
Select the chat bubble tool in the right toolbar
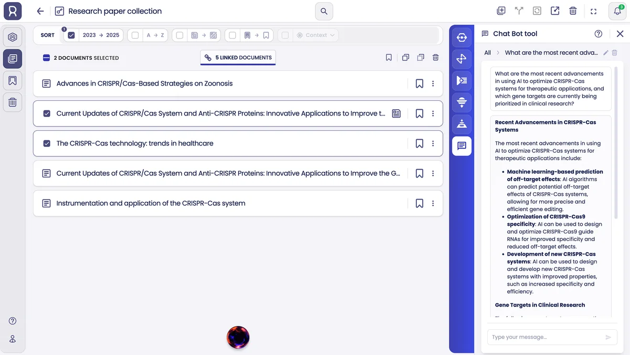click(x=461, y=146)
